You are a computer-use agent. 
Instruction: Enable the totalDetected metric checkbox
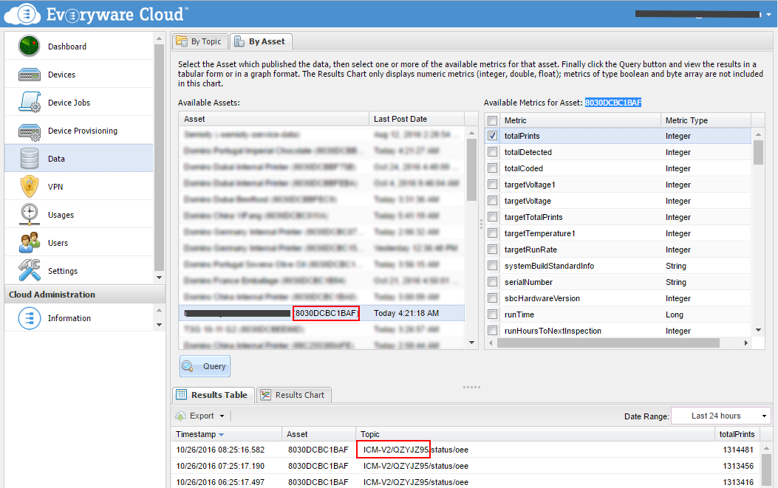click(492, 152)
